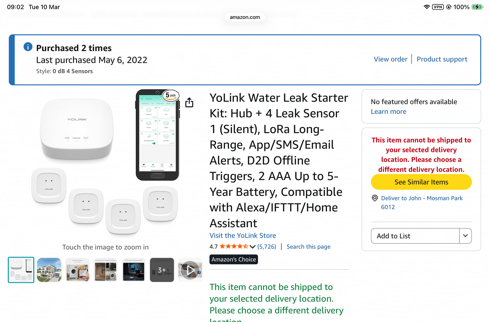Click the Add to List button
This screenshot has width=490, height=322.
[415, 236]
